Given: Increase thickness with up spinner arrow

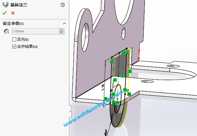Looking at the screenshot, I should [61, 30].
